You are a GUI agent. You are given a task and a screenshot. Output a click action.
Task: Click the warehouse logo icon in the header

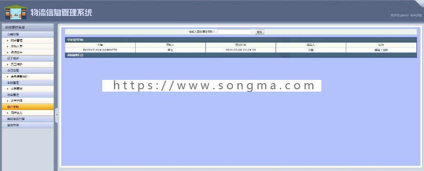point(16,12)
